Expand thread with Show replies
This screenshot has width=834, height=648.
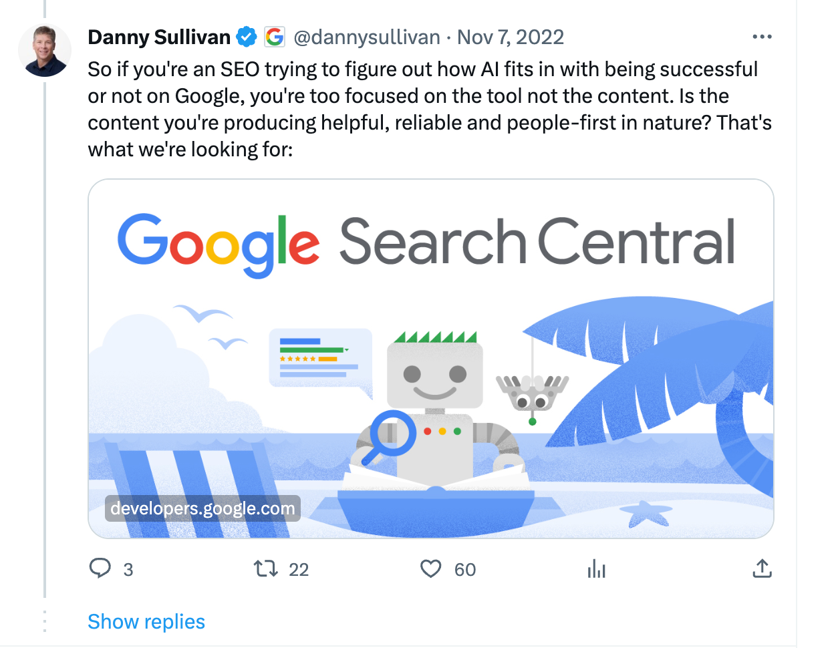coord(146,621)
